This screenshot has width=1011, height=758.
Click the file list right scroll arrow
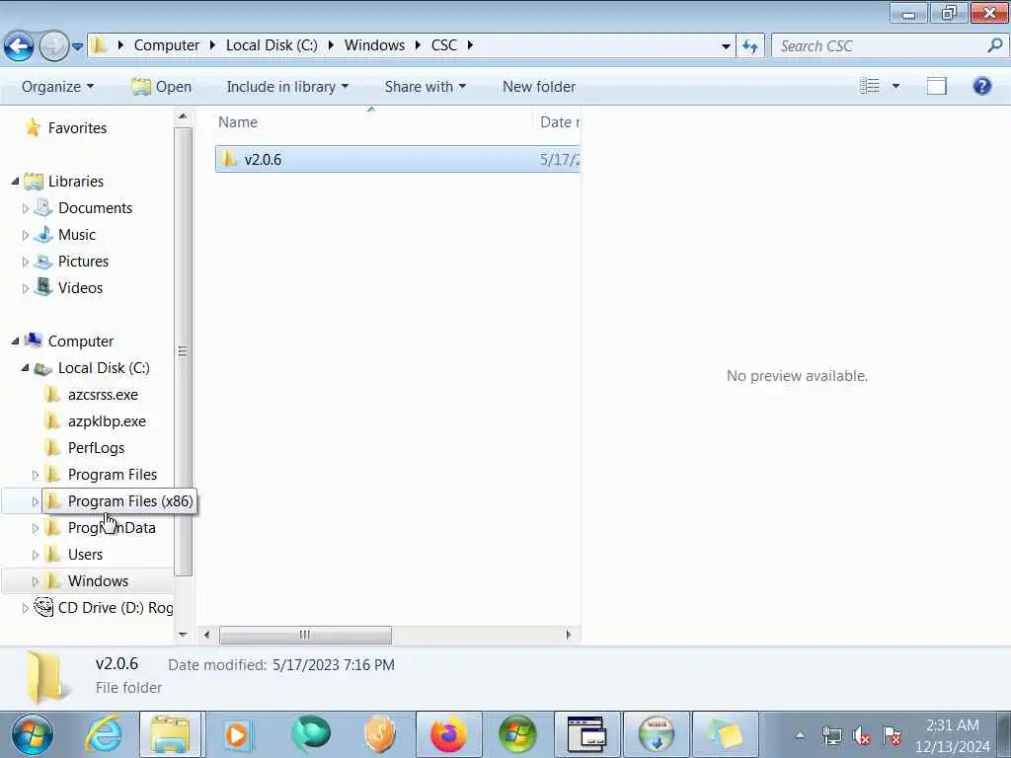(568, 635)
